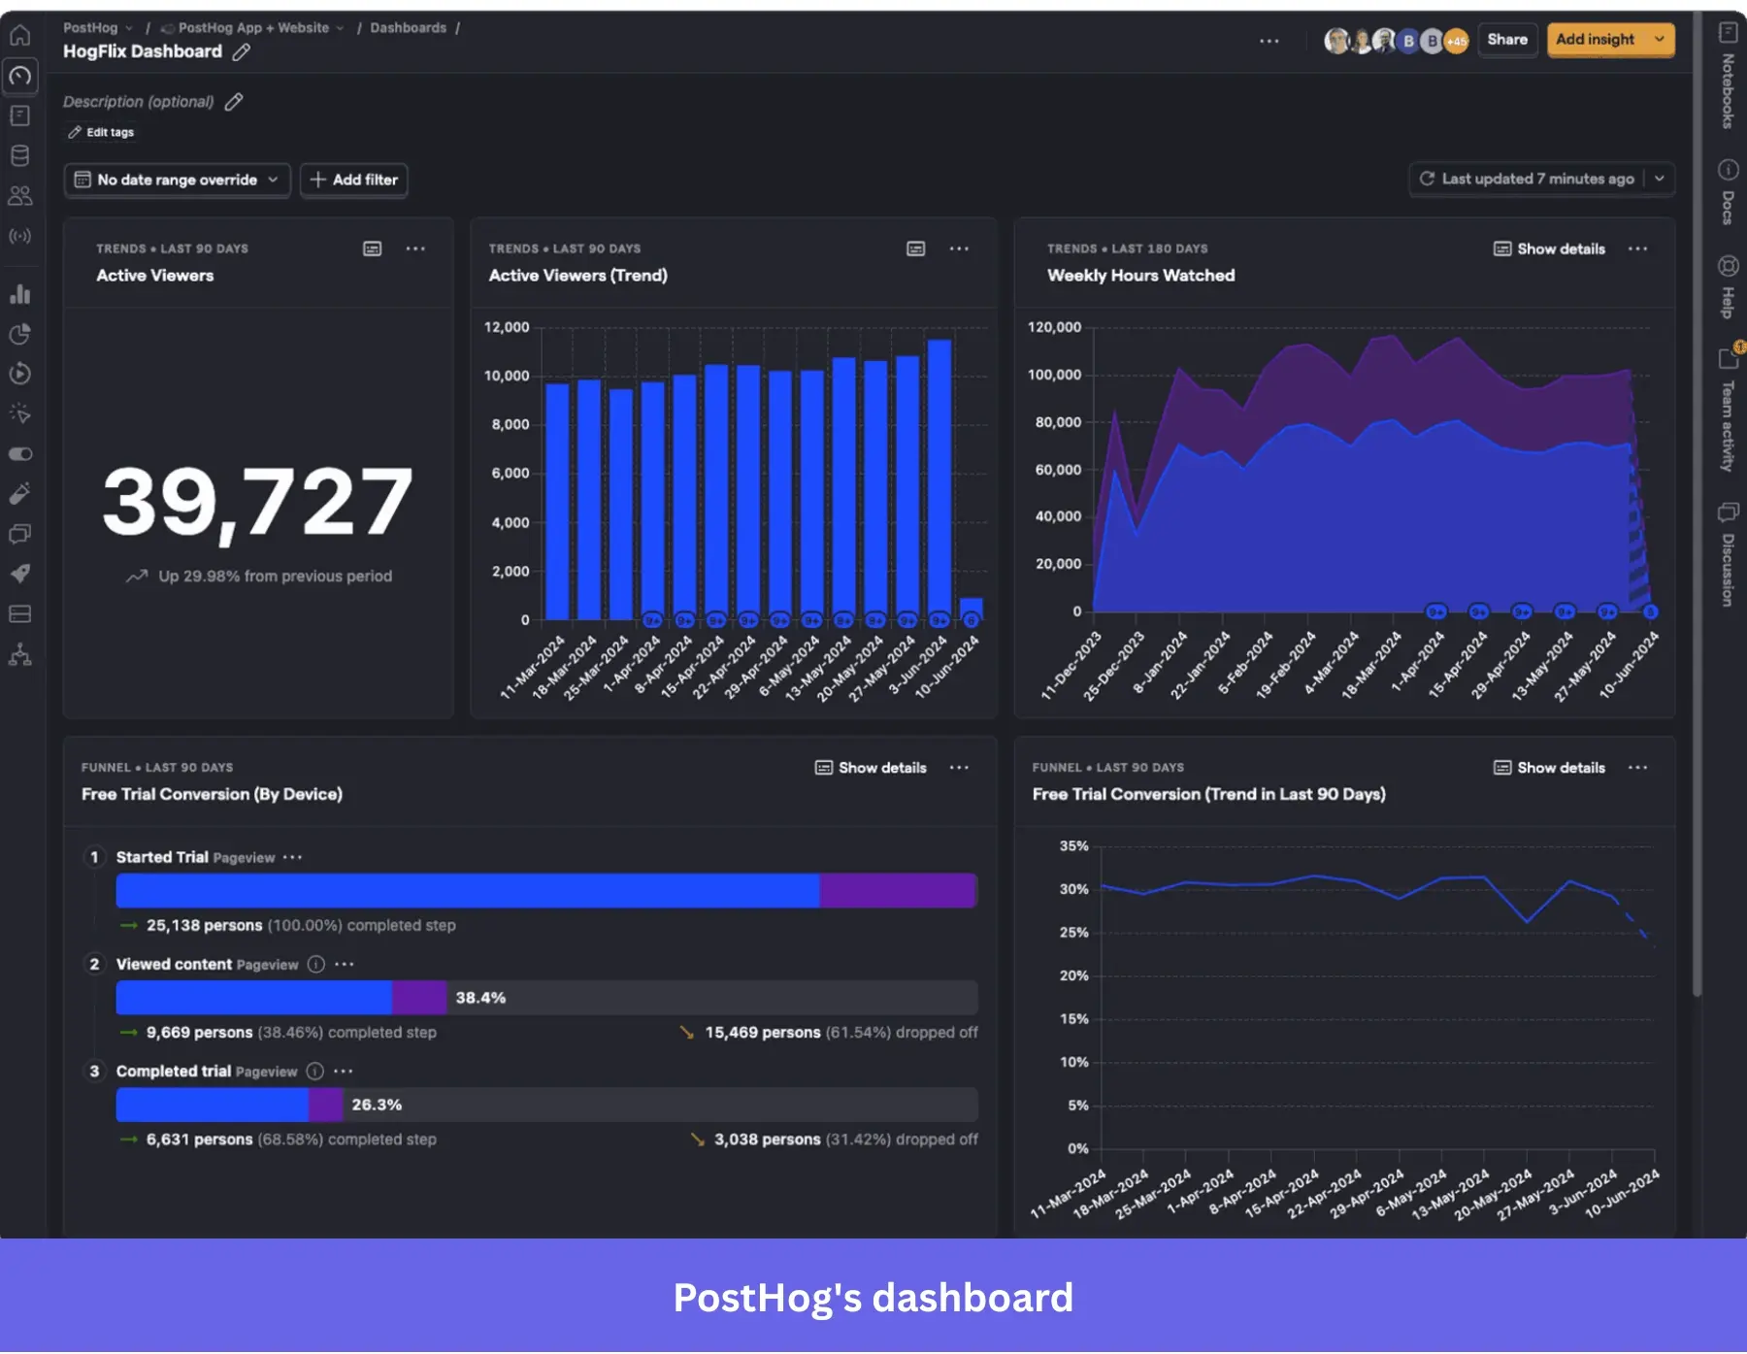The image size is (1747, 1354).
Task: Expand the No date range override dropdown
Action: [177, 180]
